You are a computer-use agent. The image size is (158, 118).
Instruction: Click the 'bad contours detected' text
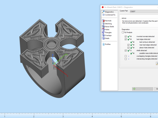(x=147, y=42)
